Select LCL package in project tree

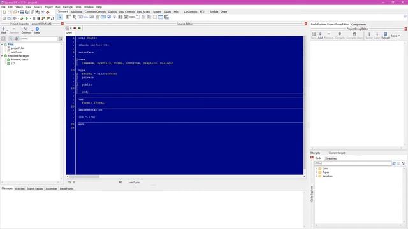pos(13,64)
